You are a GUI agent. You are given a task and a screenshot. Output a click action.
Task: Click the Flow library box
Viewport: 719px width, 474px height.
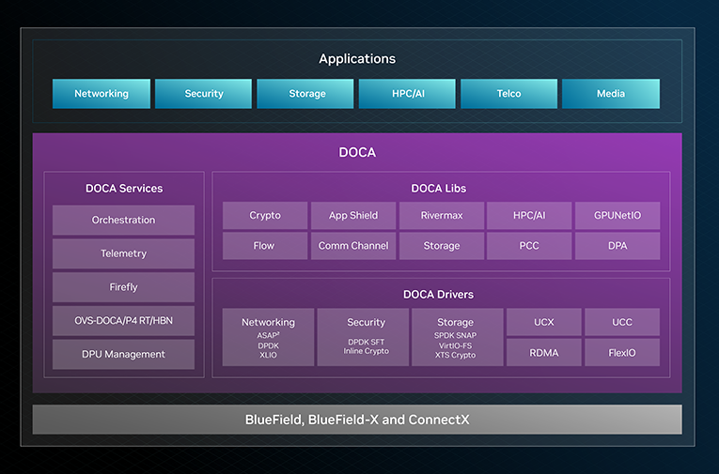265,246
